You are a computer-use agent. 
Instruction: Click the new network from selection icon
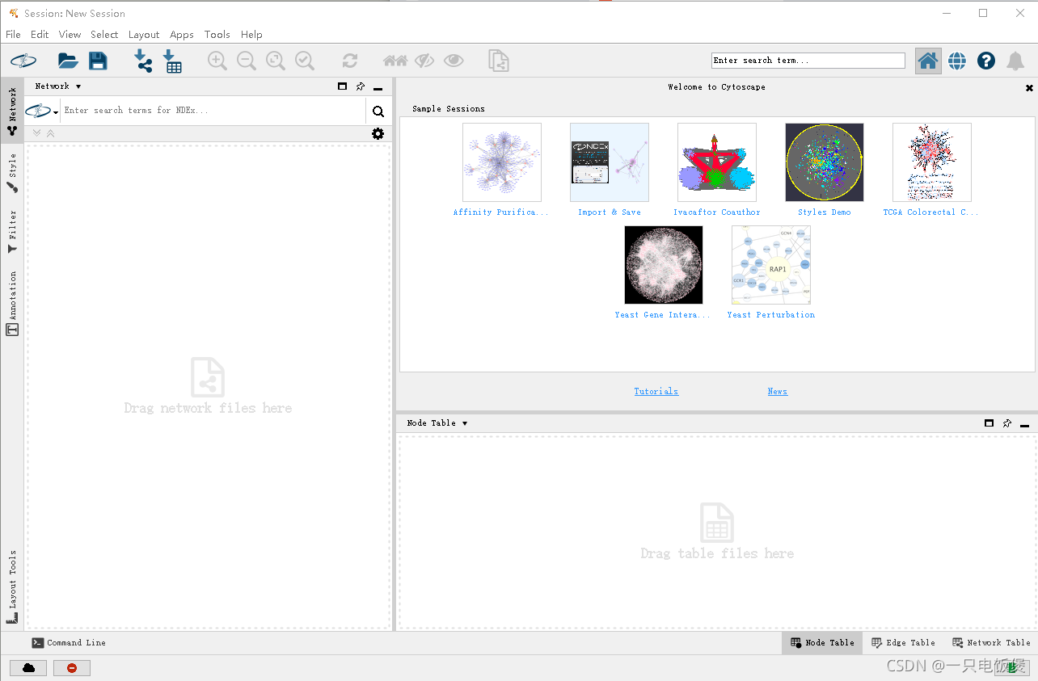(499, 61)
